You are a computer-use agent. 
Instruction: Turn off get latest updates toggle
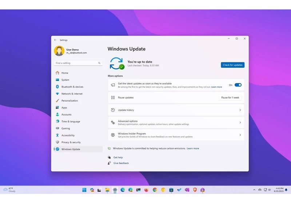coord(238,85)
